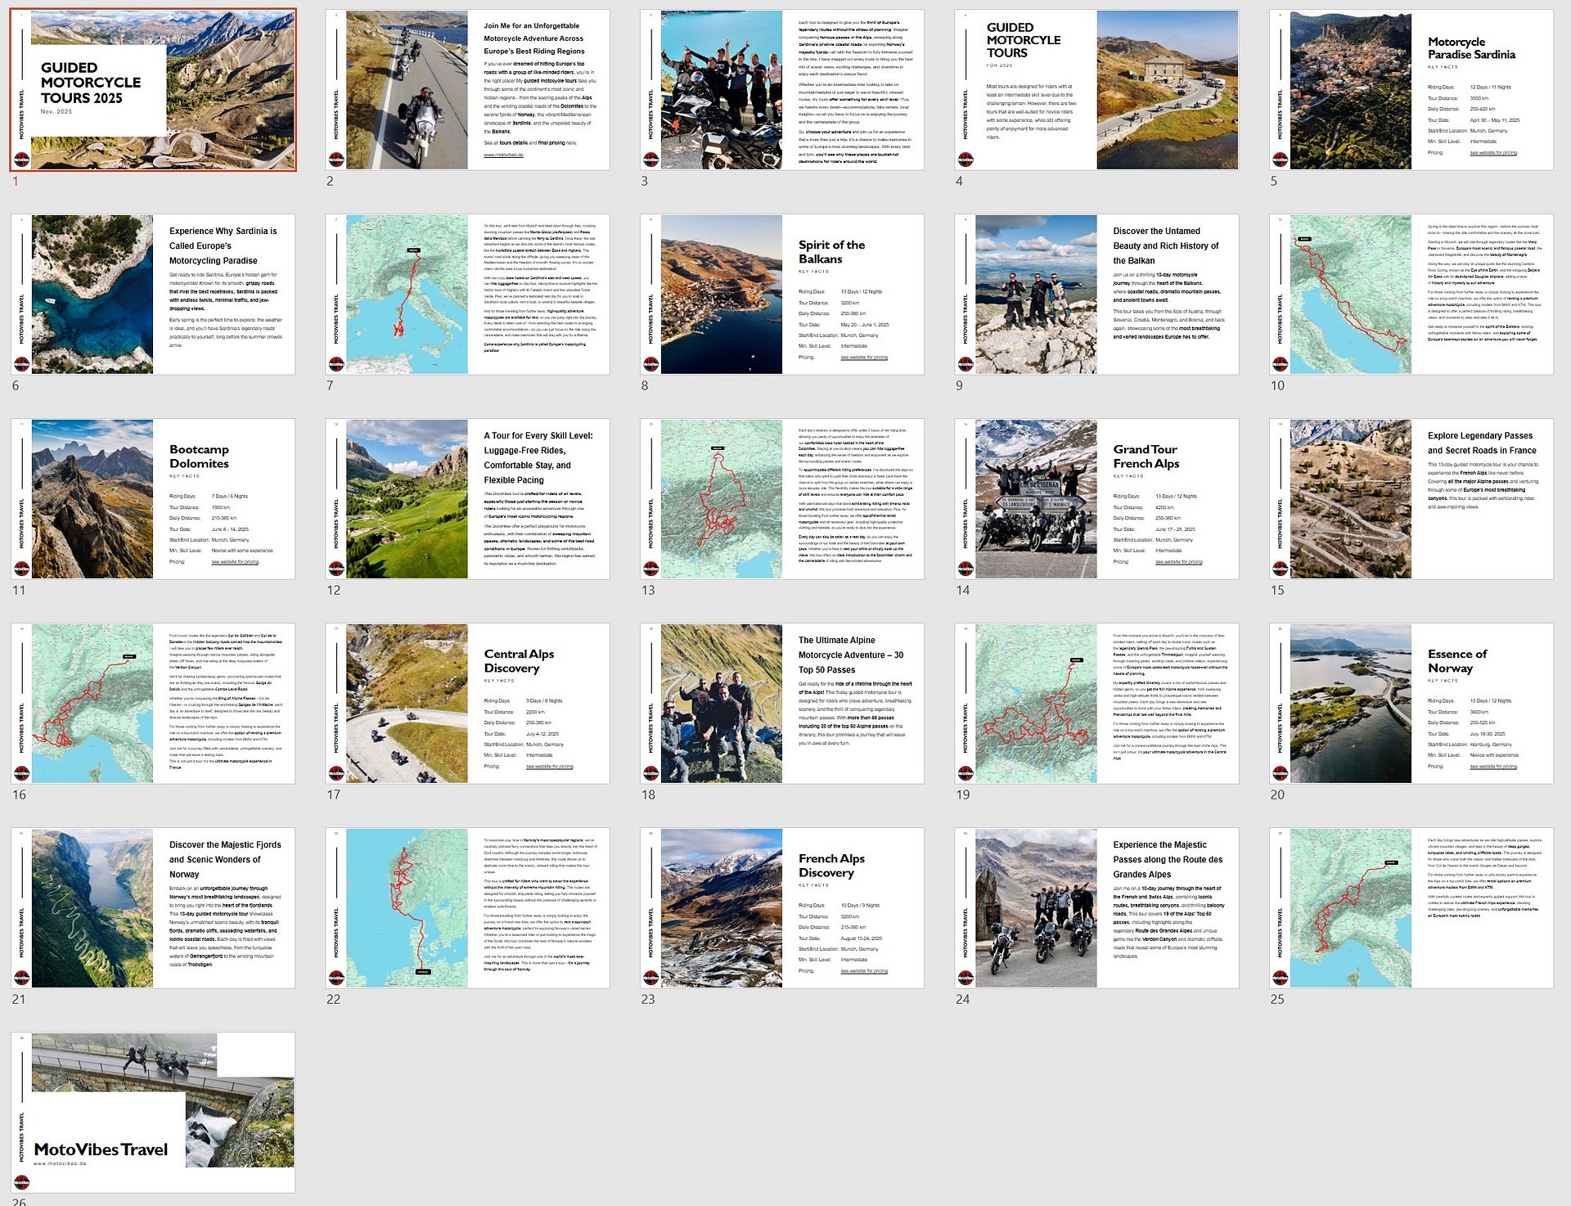Image resolution: width=1571 pixels, height=1206 pixels.
Task: Select slide 5 Motorcycle Paradise Sardinia
Action: pyautogui.click(x=1411, y=90)
